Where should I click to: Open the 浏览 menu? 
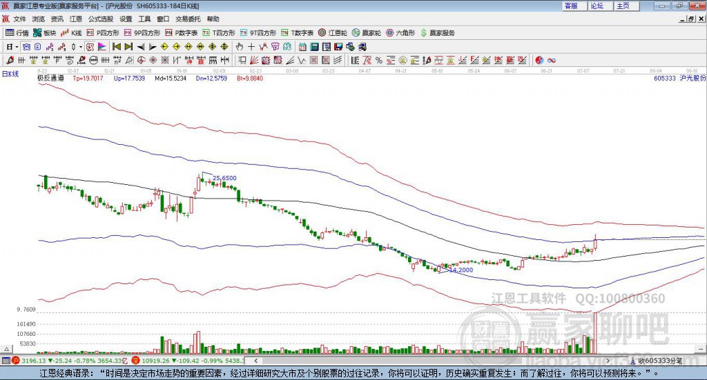39,19
